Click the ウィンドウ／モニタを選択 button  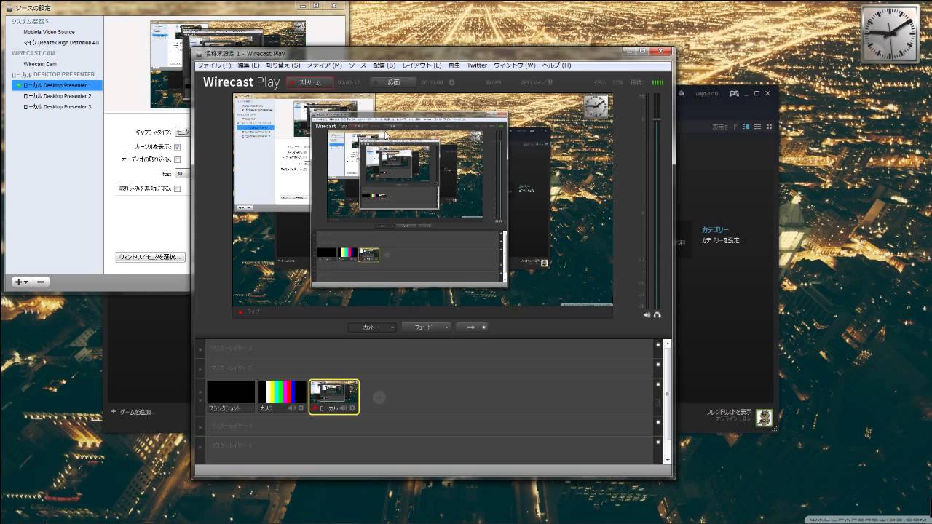pyautogui.click(x=151, y=257)
